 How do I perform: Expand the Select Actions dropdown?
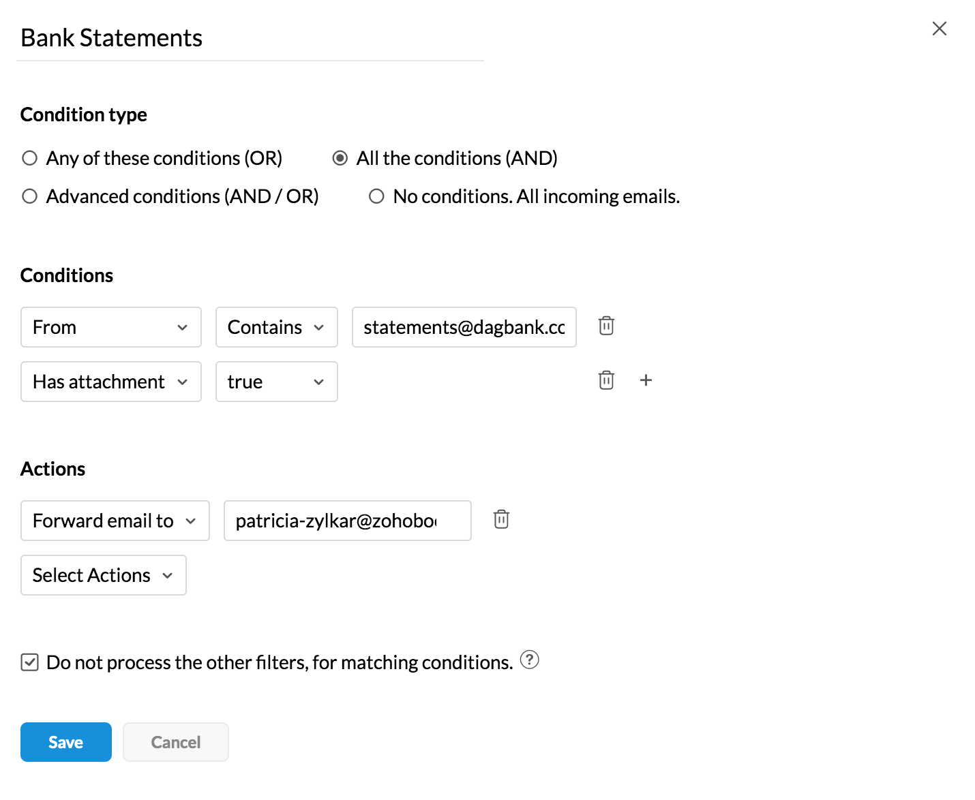click(x=103, y=575)
